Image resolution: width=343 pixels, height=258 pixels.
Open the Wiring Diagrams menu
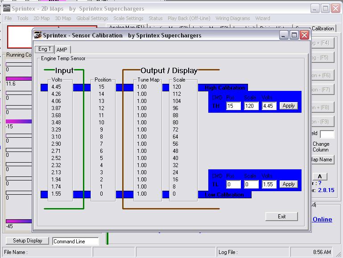[233, 18]
